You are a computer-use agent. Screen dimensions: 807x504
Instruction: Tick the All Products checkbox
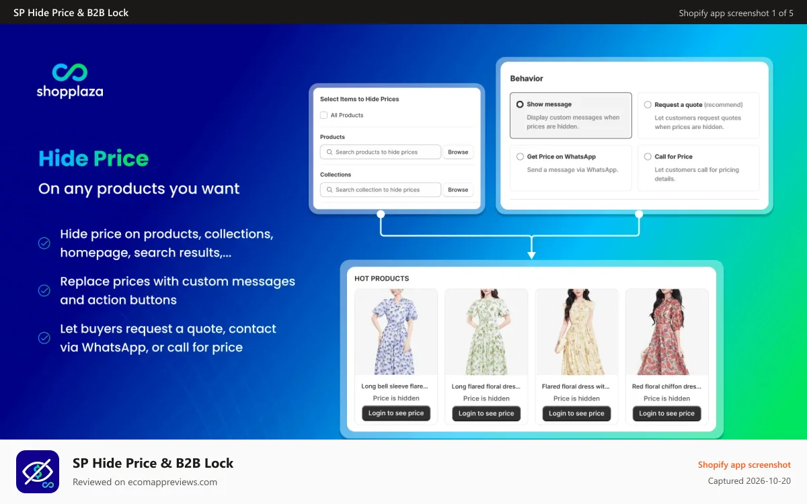323,115
